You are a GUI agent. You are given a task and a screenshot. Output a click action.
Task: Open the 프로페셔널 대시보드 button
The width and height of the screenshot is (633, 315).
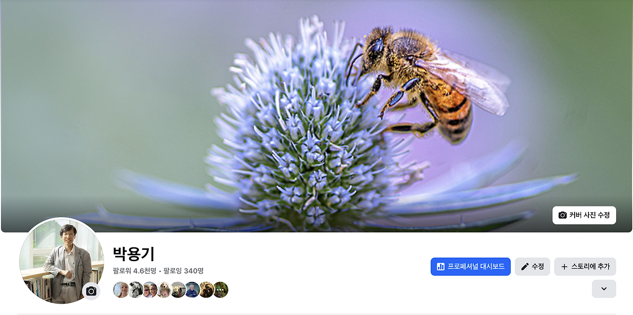click(x=470, y=267)
